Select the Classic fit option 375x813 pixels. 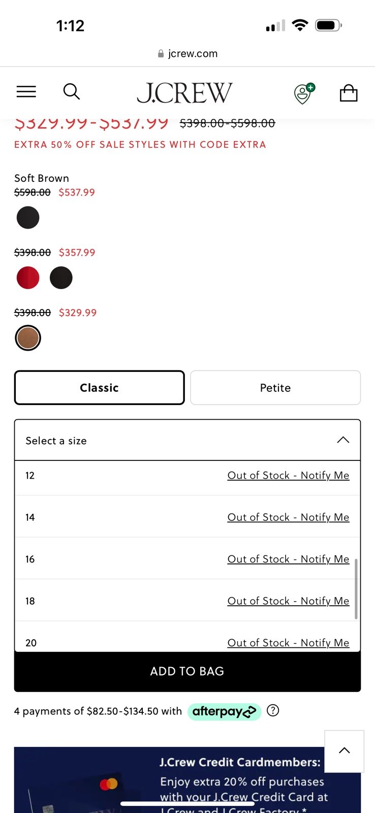click(99, 388)
